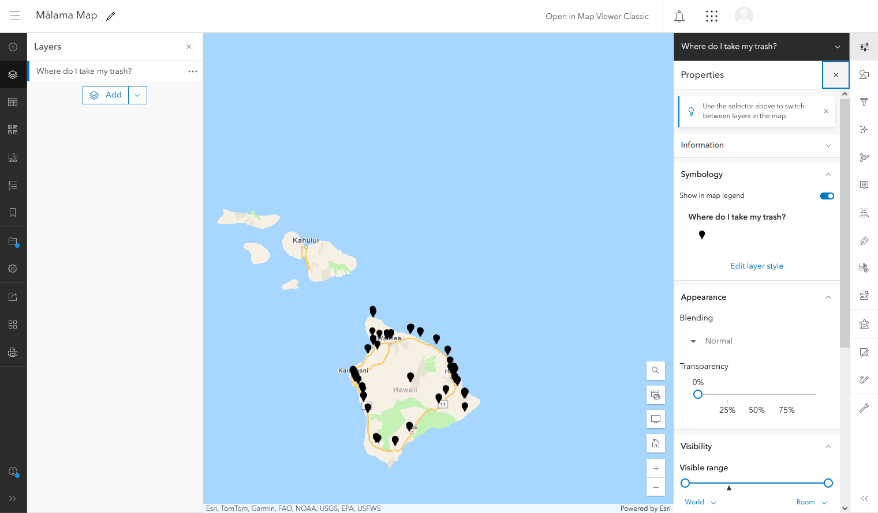Click the default map extent home button

pyautogui.click(x=655, y=443)
